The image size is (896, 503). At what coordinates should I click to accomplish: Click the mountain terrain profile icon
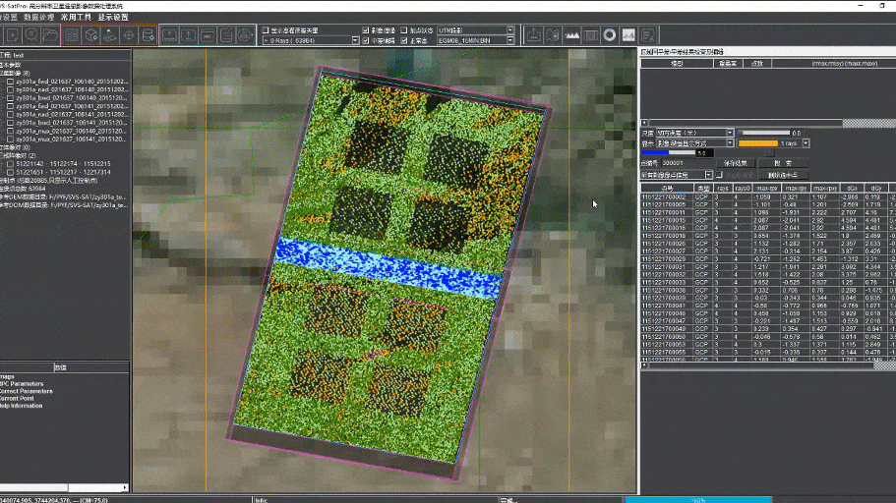point(571,35)
